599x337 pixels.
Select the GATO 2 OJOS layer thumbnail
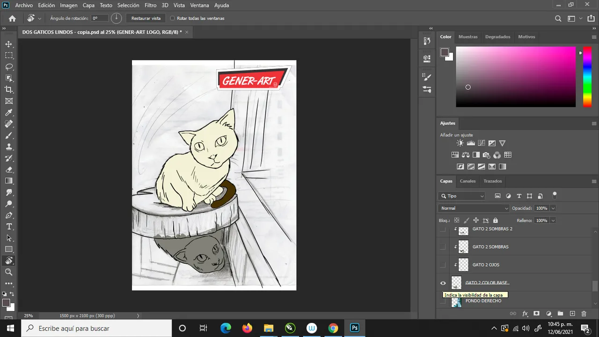tap(463, 265)
